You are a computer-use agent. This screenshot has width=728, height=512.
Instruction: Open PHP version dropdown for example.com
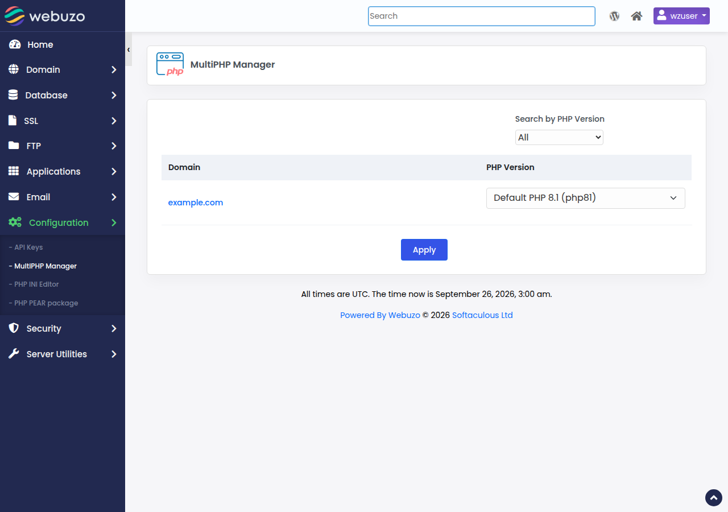point(586,198)
